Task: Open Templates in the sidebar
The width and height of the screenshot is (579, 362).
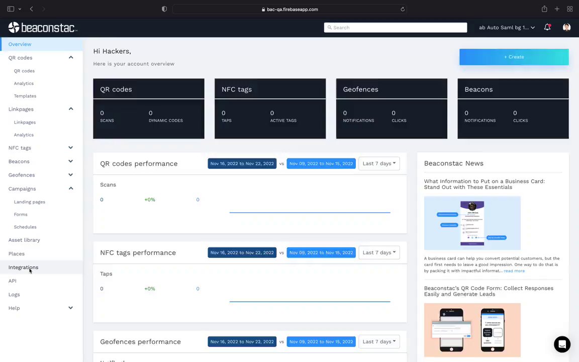Action: (x=25, y=96)
